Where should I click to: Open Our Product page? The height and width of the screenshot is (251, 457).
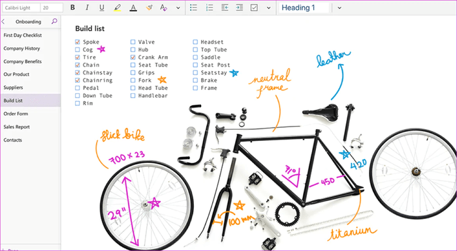(30, 74)
